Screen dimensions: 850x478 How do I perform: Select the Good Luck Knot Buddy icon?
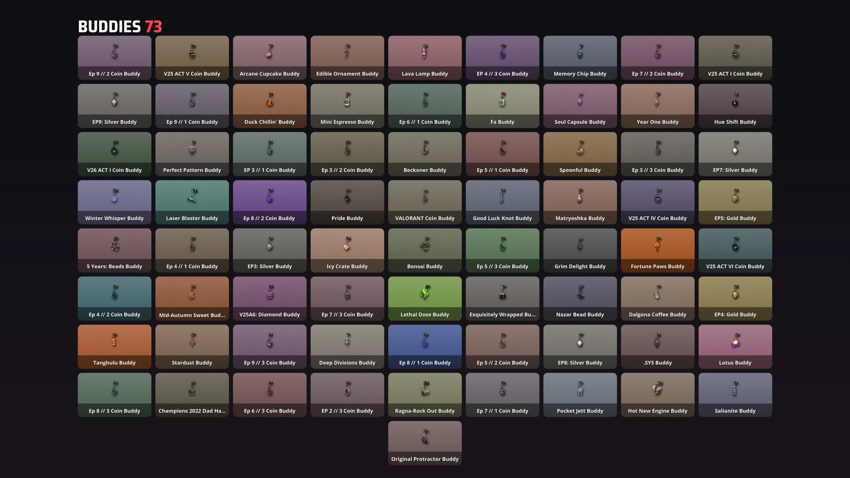(x=502, y=197)
